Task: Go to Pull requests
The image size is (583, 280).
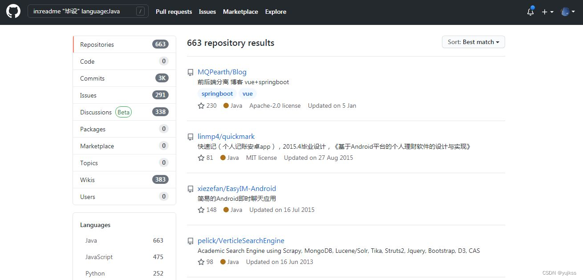Action: click(x=174, y=12)
